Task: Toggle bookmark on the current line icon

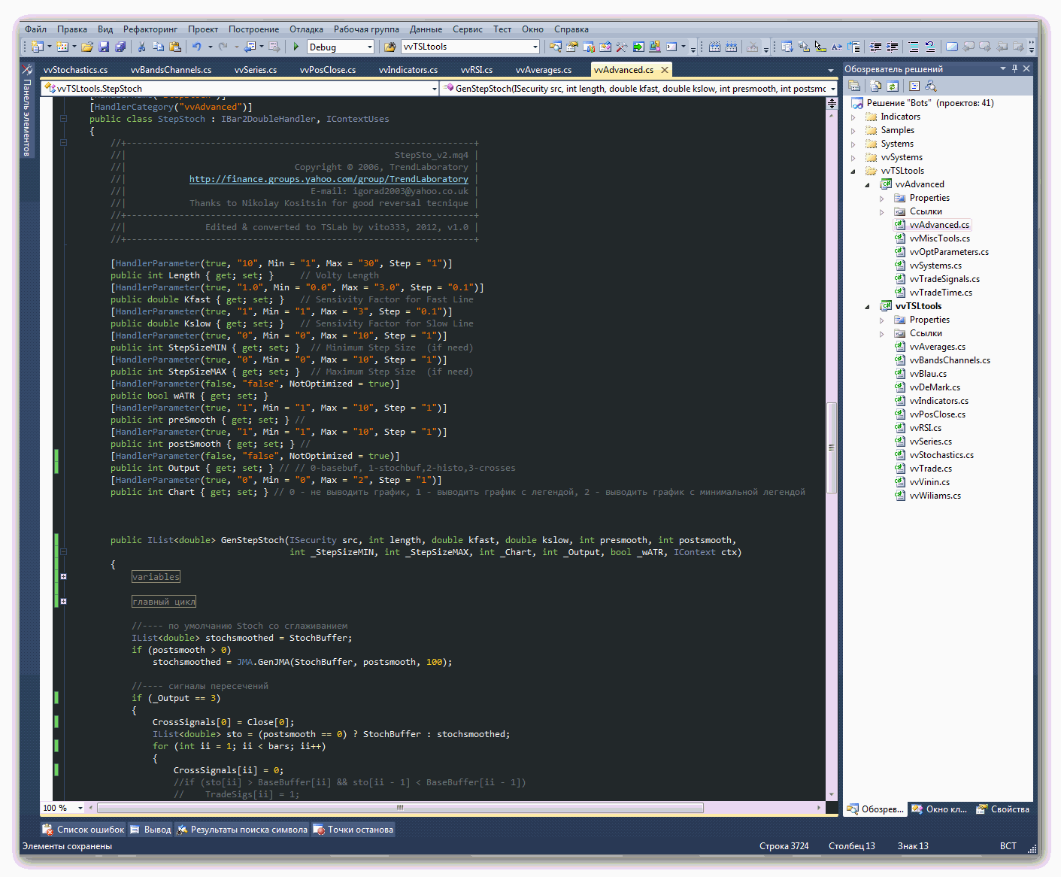Action: (x=952, y=47)
